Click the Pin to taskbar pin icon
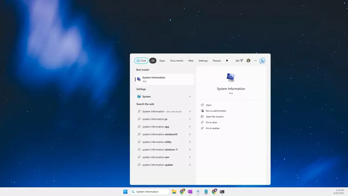This screenshot has width=348, height=196. click(202, 128)
